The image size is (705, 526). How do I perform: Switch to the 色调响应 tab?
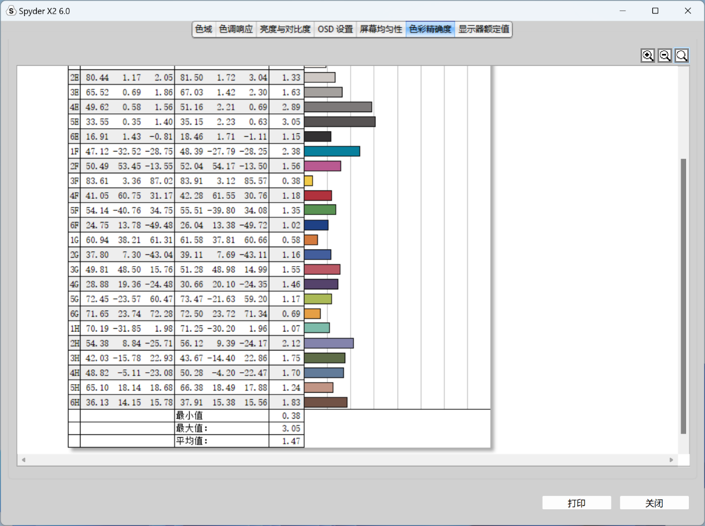pyautogui.click(x=236, y=29)
